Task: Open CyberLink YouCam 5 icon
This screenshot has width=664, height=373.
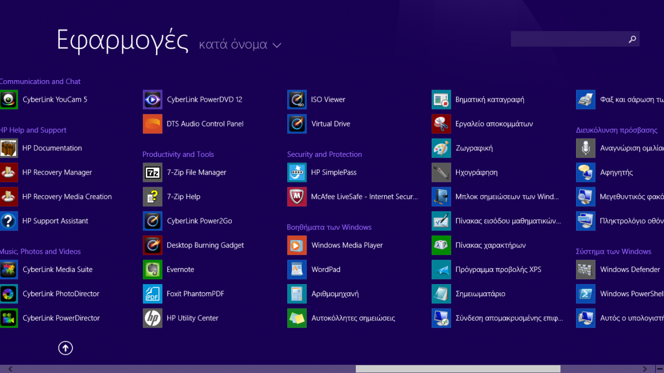Action: pyautogui.click(x=9, y=99)
